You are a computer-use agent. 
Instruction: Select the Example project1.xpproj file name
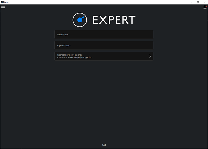coord(70,55)
